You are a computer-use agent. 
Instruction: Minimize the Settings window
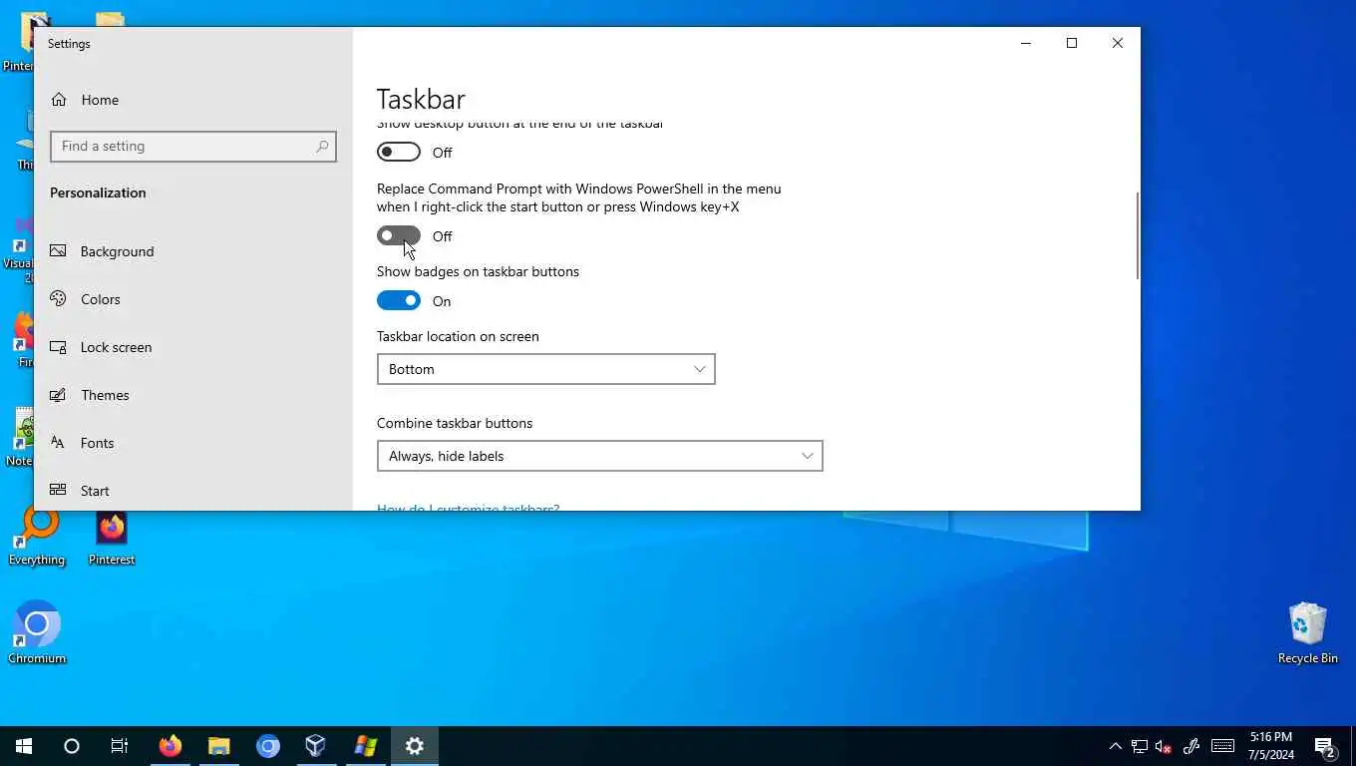(1026, 43)
